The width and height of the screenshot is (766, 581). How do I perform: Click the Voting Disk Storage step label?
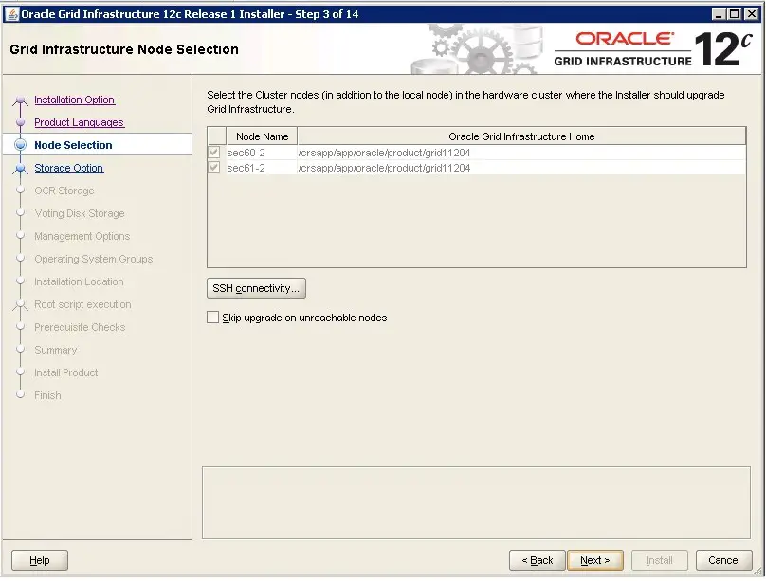click(x=79, y=213)
